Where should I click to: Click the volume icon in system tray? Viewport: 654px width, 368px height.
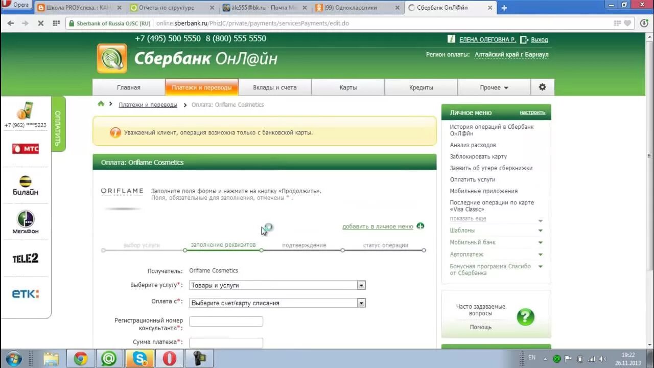pos(602,359)
